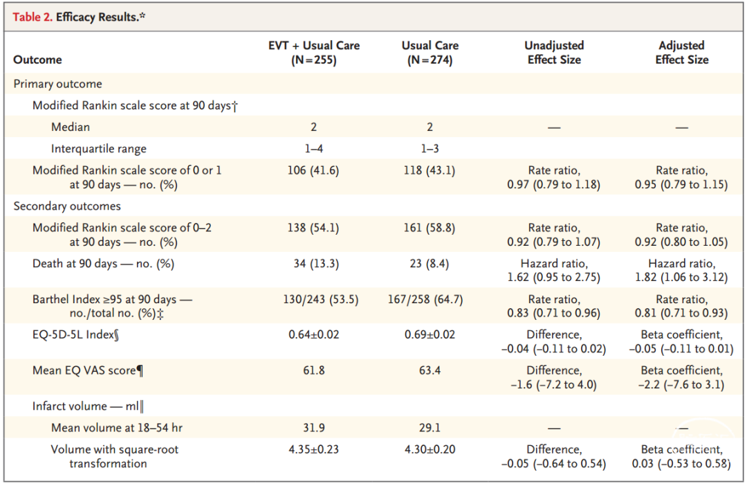The width and height of the screenshot is (747, 486).
Task: Click the Secondary outcomes row label
Action: 67,206
